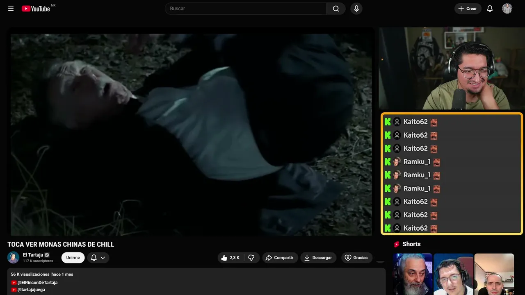Image resolution: width=525 pixels, height=295 pixels.
Task: Like the video with 2,3 K likes
Action: tap(231, 258)
